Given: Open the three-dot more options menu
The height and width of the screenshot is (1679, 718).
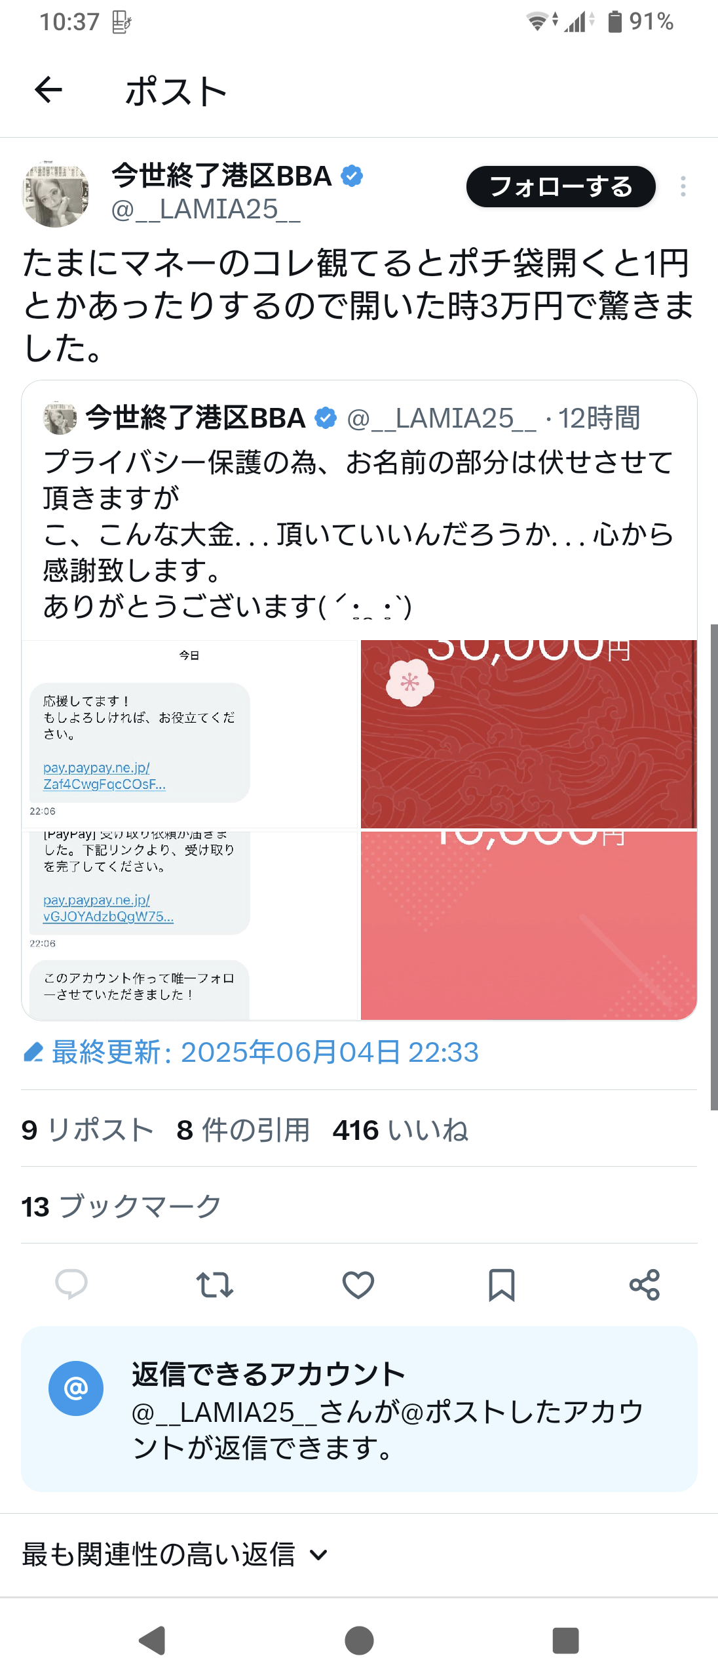Looking at the screenshot, I should point(683,186).
